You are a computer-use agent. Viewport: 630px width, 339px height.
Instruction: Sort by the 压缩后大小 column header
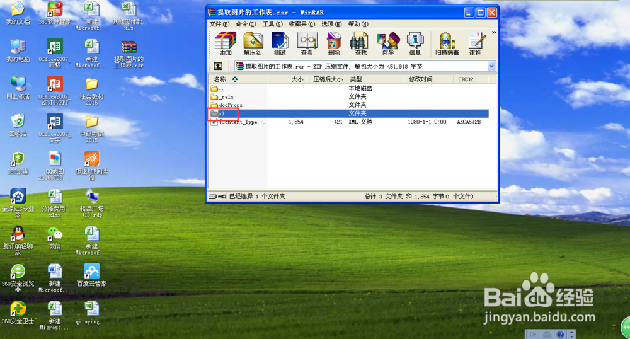pyautogui.click(x=326, y=79)
